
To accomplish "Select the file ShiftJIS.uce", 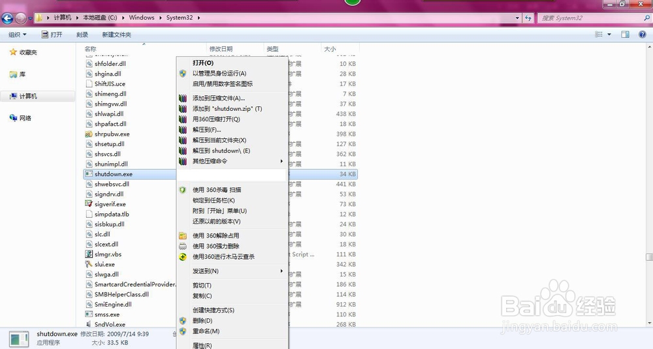I will tap(110, 83).
